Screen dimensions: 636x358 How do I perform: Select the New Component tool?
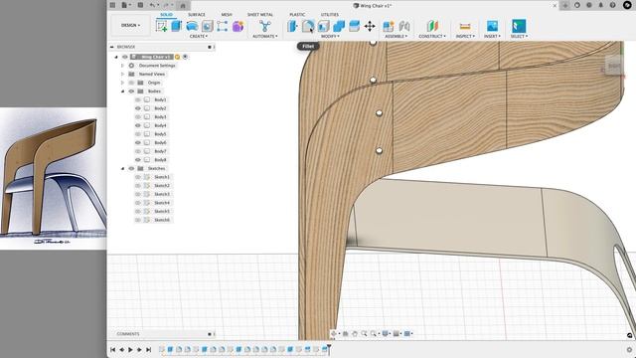coord(389,27)
